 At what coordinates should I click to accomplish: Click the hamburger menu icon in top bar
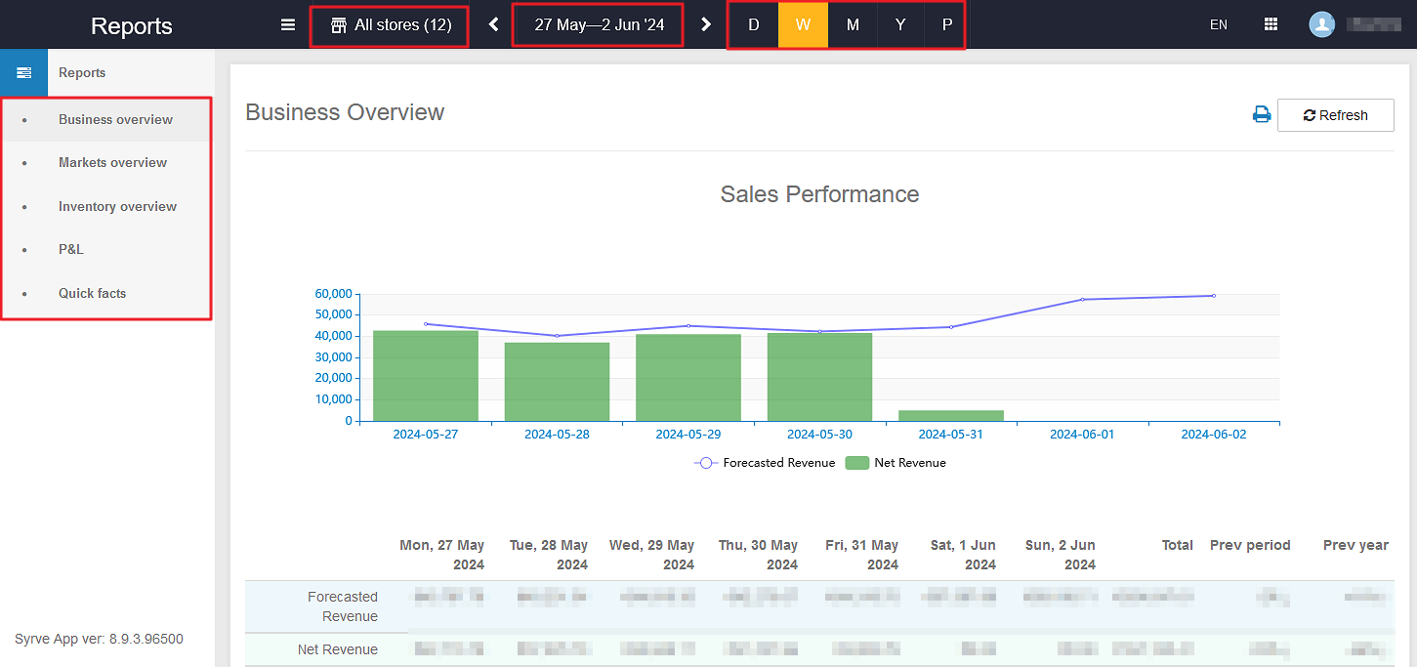click(x=288, y=25)
